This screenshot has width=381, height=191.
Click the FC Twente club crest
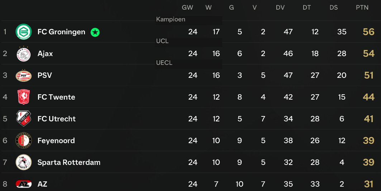pos(24,97)
